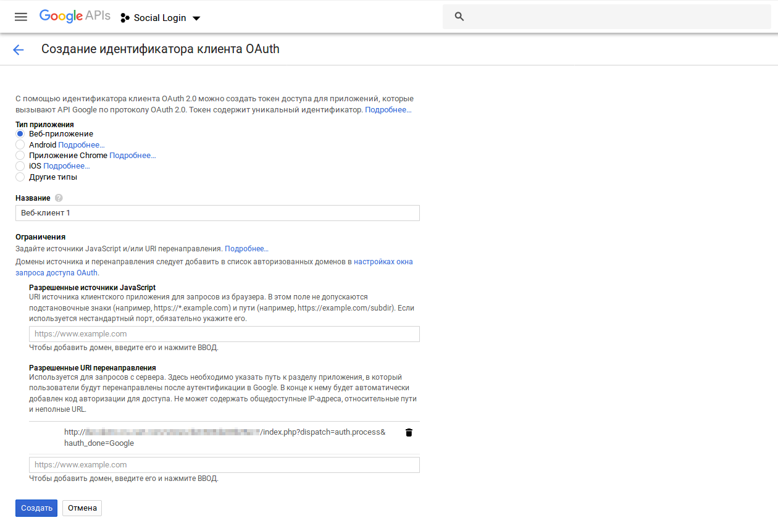
Task: Click the redirect URI input field
Action: click(224, 465)
